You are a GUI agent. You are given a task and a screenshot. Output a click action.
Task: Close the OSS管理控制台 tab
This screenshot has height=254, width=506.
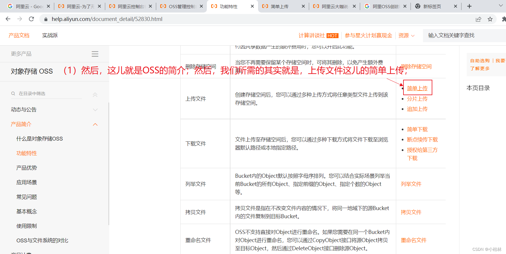(x=201, y=6)
